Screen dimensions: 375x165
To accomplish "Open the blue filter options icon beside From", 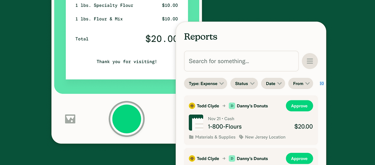I will [322, 83].
